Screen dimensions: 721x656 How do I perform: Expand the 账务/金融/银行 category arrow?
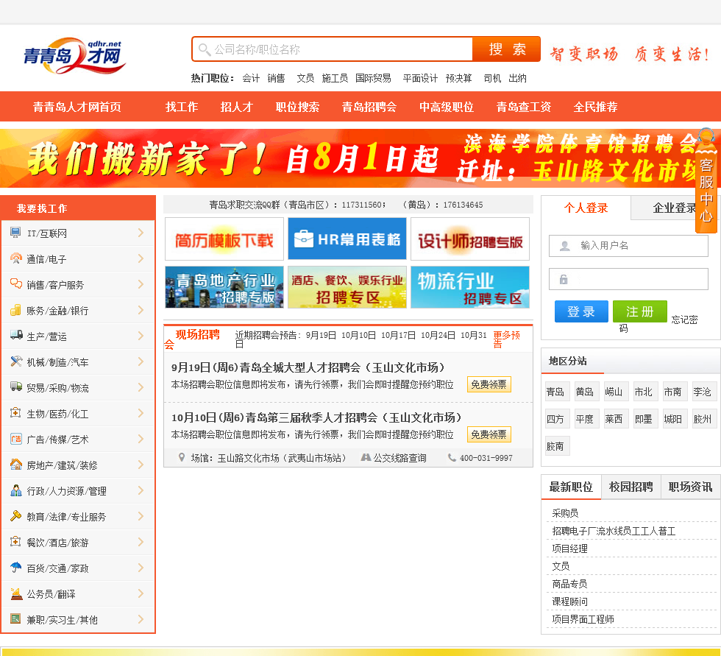[x=141, y=310]
